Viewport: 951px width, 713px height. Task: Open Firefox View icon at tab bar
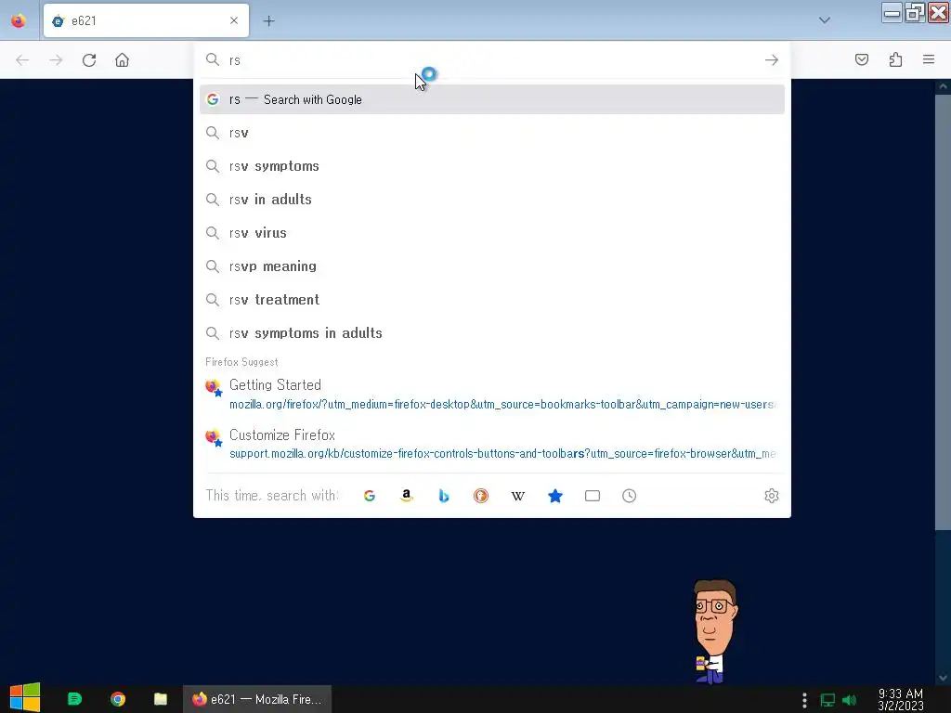[19, 20]
